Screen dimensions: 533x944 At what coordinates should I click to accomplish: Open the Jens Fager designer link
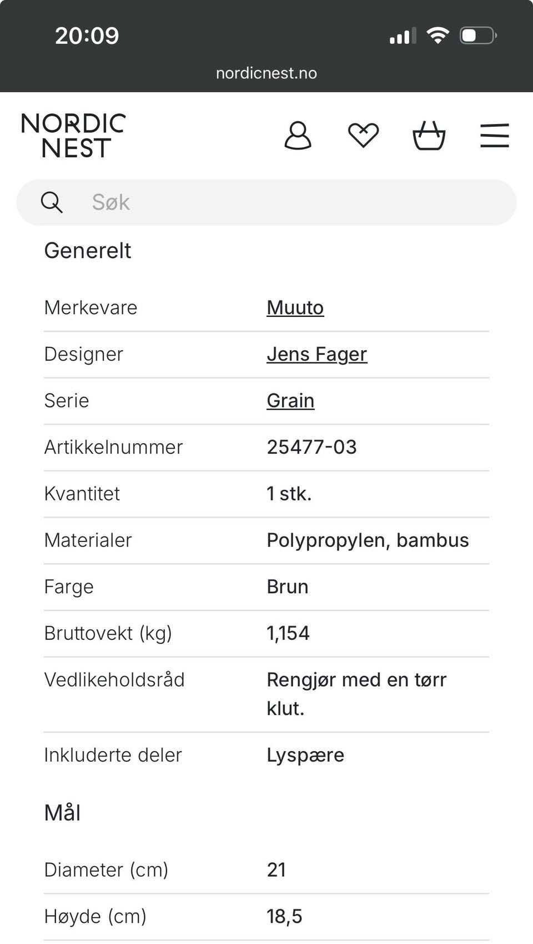pos(316,354)
